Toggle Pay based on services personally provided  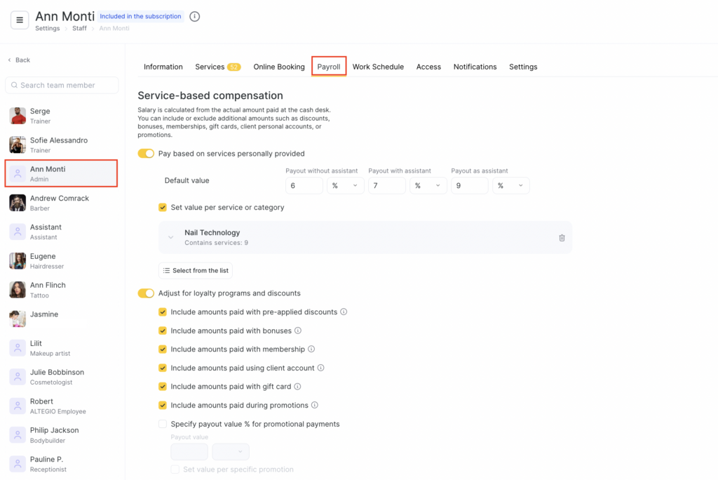(146, 154)
